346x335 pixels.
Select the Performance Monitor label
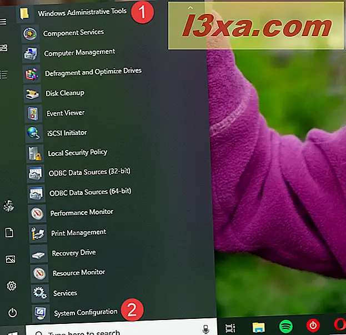coord(82,213)
